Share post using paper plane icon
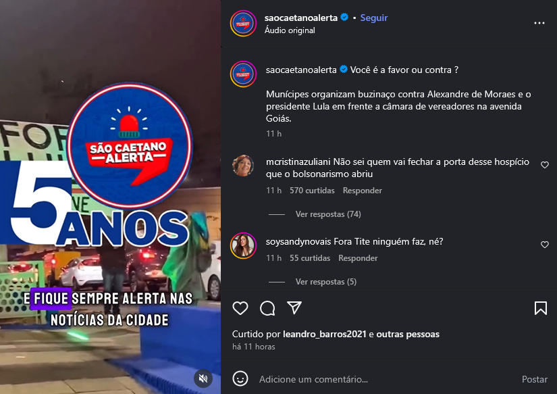 (294, 307)
